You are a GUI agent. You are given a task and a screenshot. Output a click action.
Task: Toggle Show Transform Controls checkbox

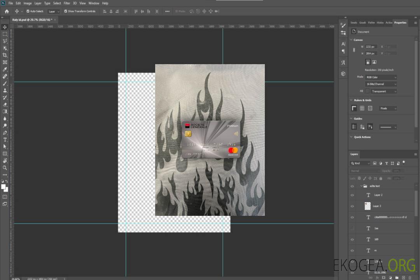66,11
